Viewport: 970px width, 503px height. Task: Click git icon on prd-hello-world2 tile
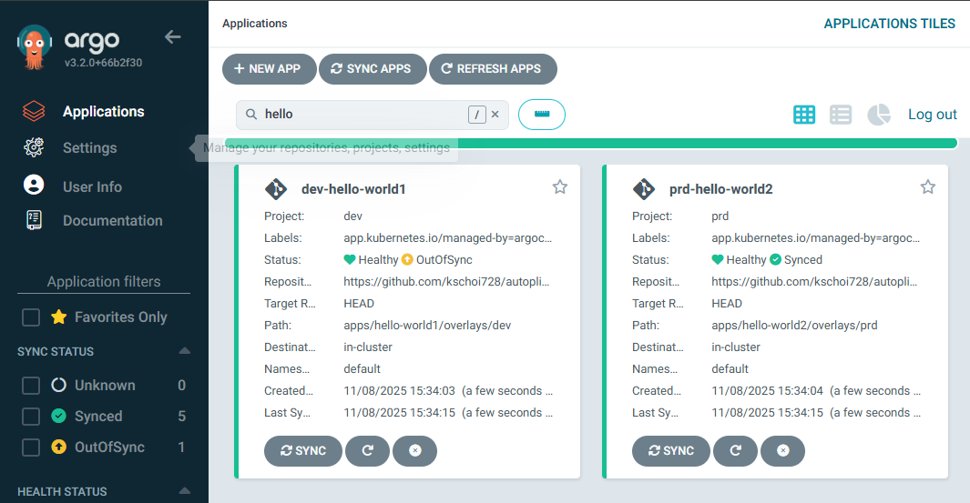tap(644, 188)
